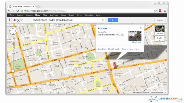Open a new tab button

[38, 7]
